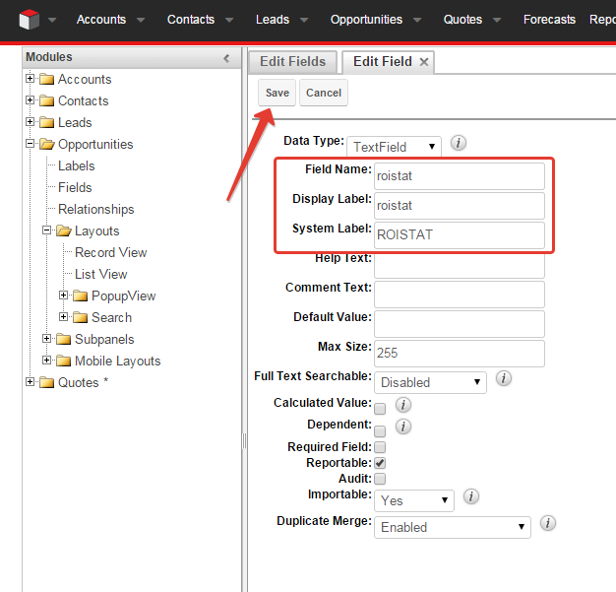Expand the Leads module tree node
The image size is (616, 592).
pyautogui.click(x=30, y=121)
